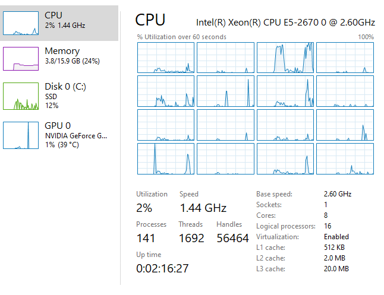Select Disk 0 (C:) in sidebar
This screenshot has width=384, height=295.
(x=59, y=96)
